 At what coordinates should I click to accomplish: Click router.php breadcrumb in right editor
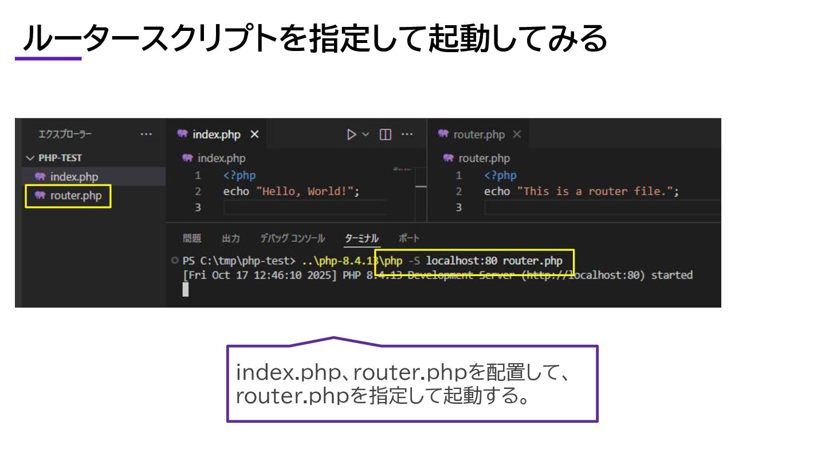coord(484,159)
